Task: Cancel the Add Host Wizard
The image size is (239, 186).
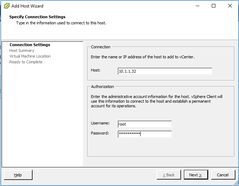Action: pos(223,175)
